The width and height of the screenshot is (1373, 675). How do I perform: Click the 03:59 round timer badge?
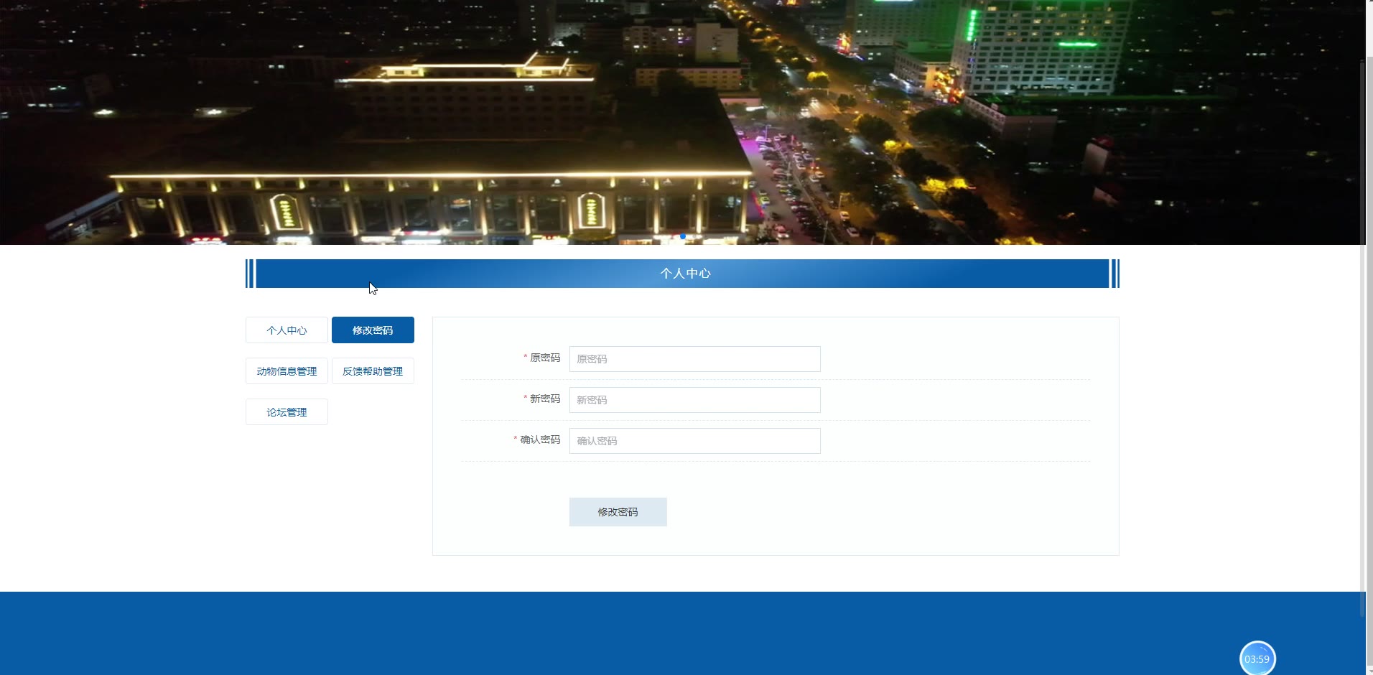pos(1257,658)
